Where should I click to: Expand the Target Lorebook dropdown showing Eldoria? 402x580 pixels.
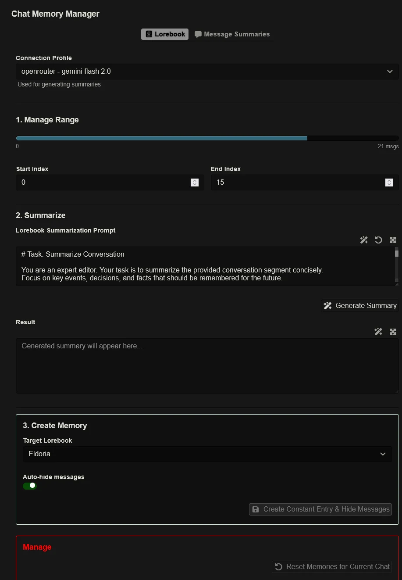pos(207,454)
